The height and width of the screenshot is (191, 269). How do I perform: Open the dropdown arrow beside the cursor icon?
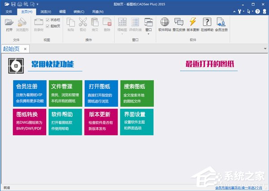point(252,12)
